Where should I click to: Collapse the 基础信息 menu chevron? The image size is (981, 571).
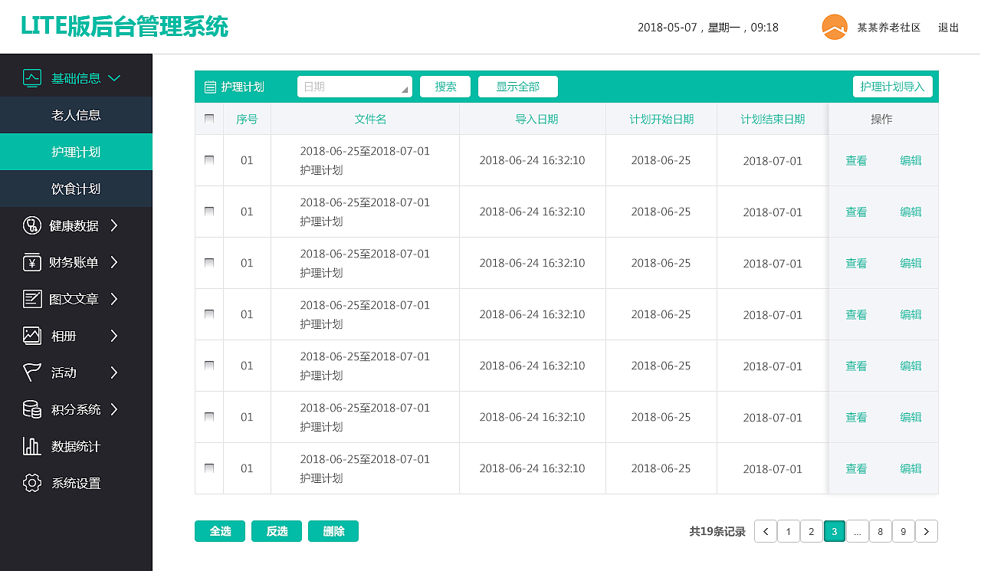[114, 77]
